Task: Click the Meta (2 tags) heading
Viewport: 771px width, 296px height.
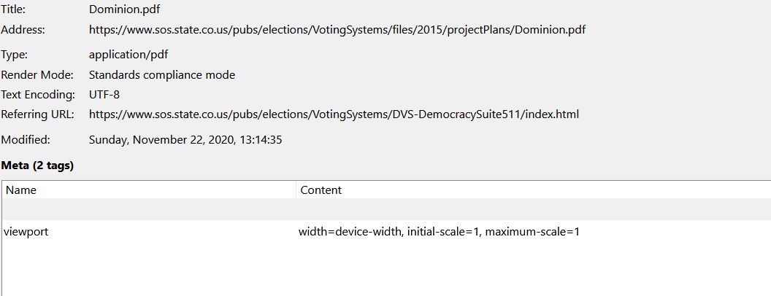Action: (37, 165)
